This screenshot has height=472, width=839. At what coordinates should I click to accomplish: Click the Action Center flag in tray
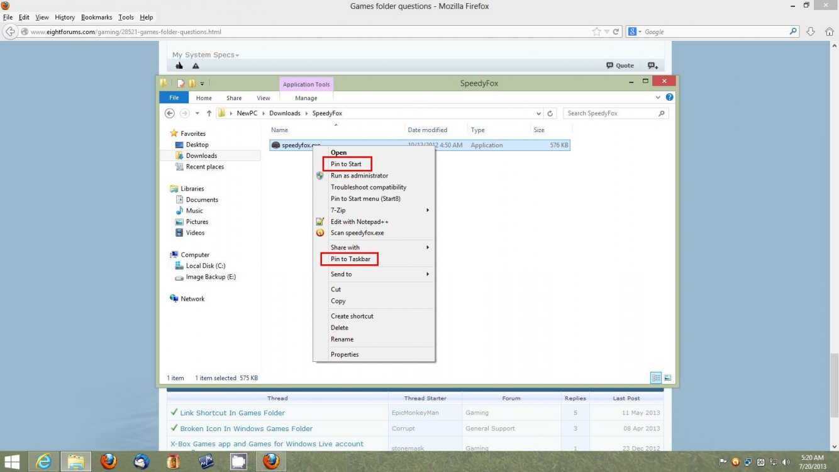coord(723,461)
